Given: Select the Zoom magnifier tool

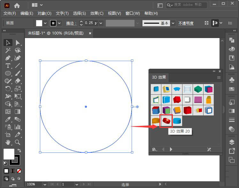Looking at the screenshot, I should click(18, 142).
